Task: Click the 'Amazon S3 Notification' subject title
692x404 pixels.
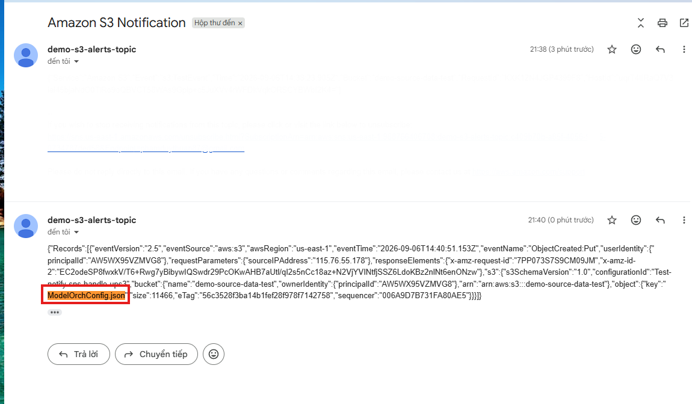Action: click(117, 22)
